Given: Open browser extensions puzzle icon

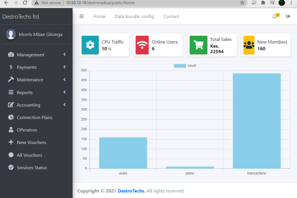Looking at the screenshot, I should point(263,3).
